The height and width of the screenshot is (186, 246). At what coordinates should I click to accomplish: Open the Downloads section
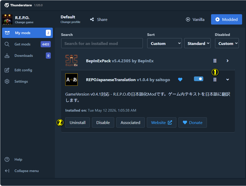(x=27, y=56)
